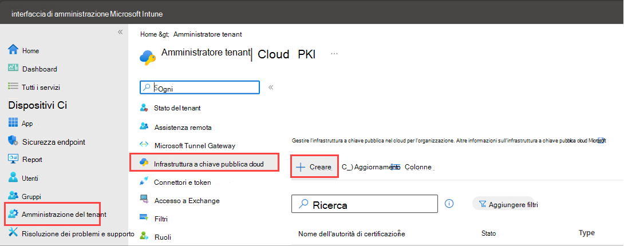Viewport: 624px width, 246px height.
Task: Click the Stato del tenant icon
Action: tap(144, 108)
